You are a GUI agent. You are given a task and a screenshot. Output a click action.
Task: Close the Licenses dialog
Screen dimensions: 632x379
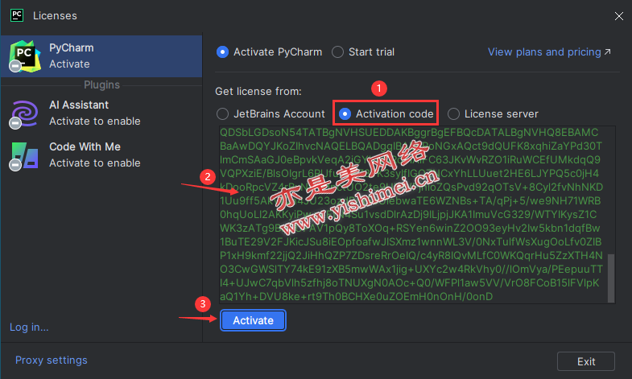pyautogui.click(x=618, y=16)
